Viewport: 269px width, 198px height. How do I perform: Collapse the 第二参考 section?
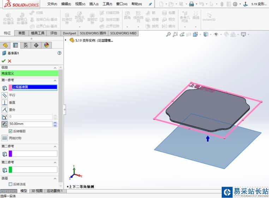pyautogui.click(x=55, y=146)
